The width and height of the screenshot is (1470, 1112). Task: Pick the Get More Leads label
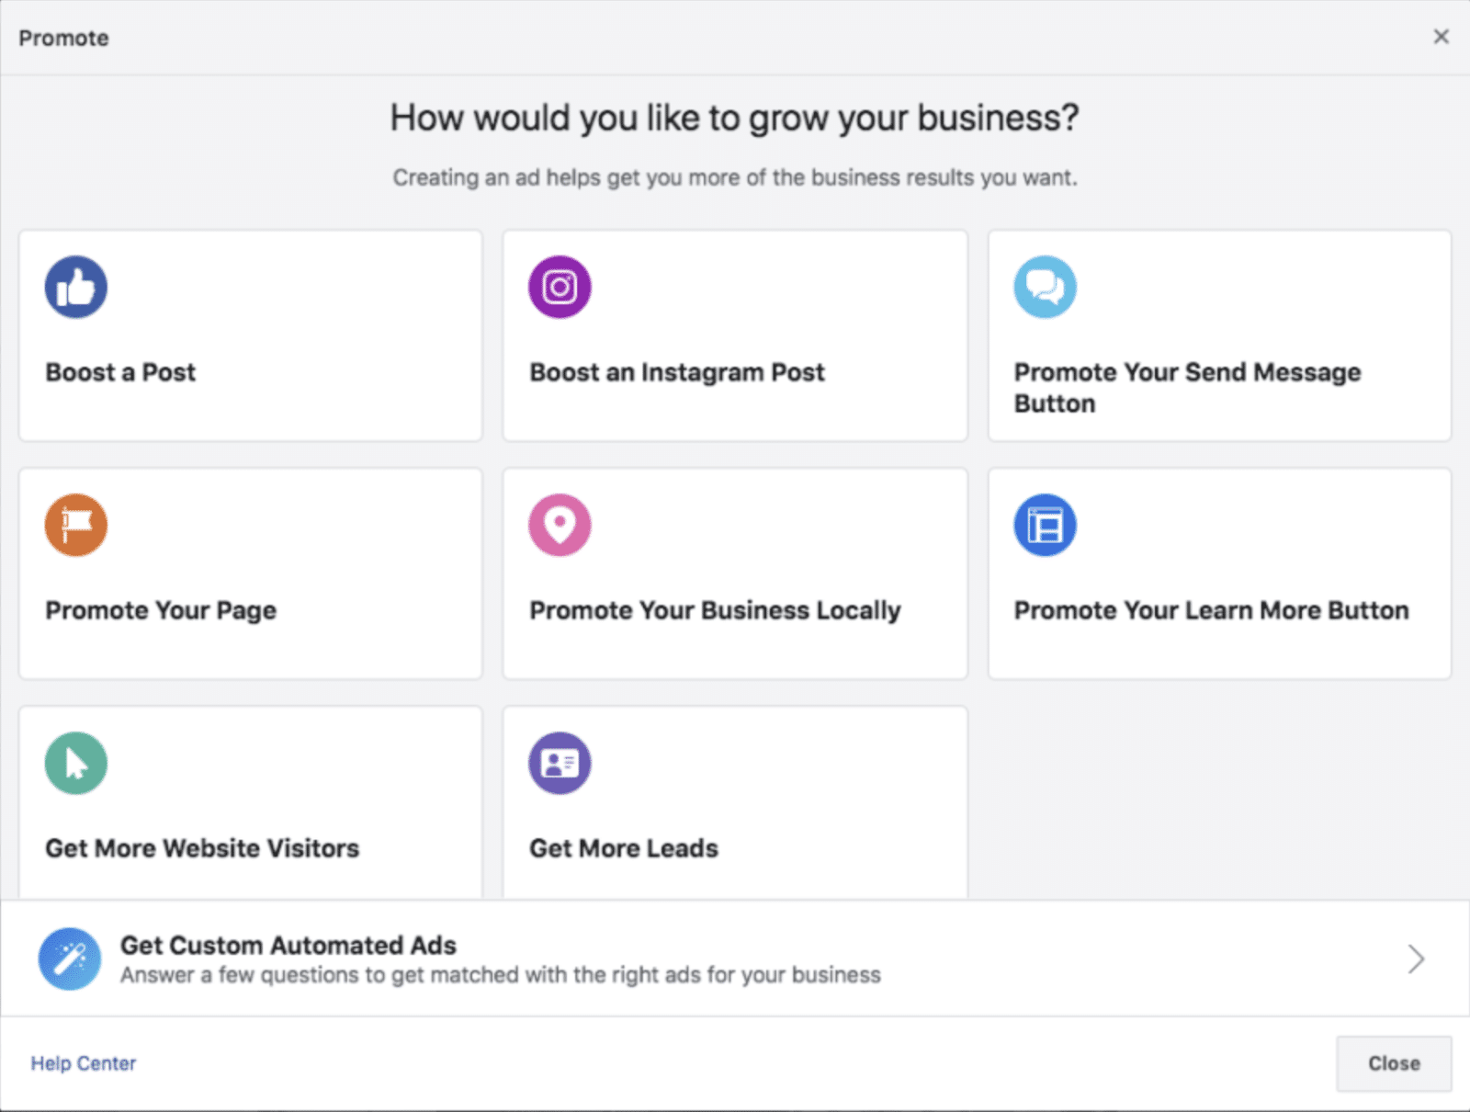click(x=624, y=848)
